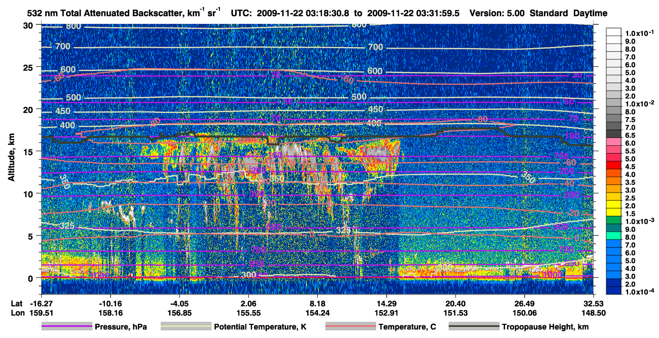Click the mint green colorbar swatch
This screenshot has height=338, width=659.
click(x=614, y=237)
